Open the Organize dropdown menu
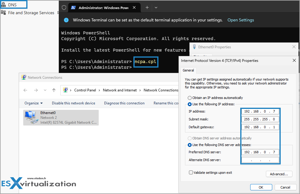300x194 pixels. click(x=34, y=103)
